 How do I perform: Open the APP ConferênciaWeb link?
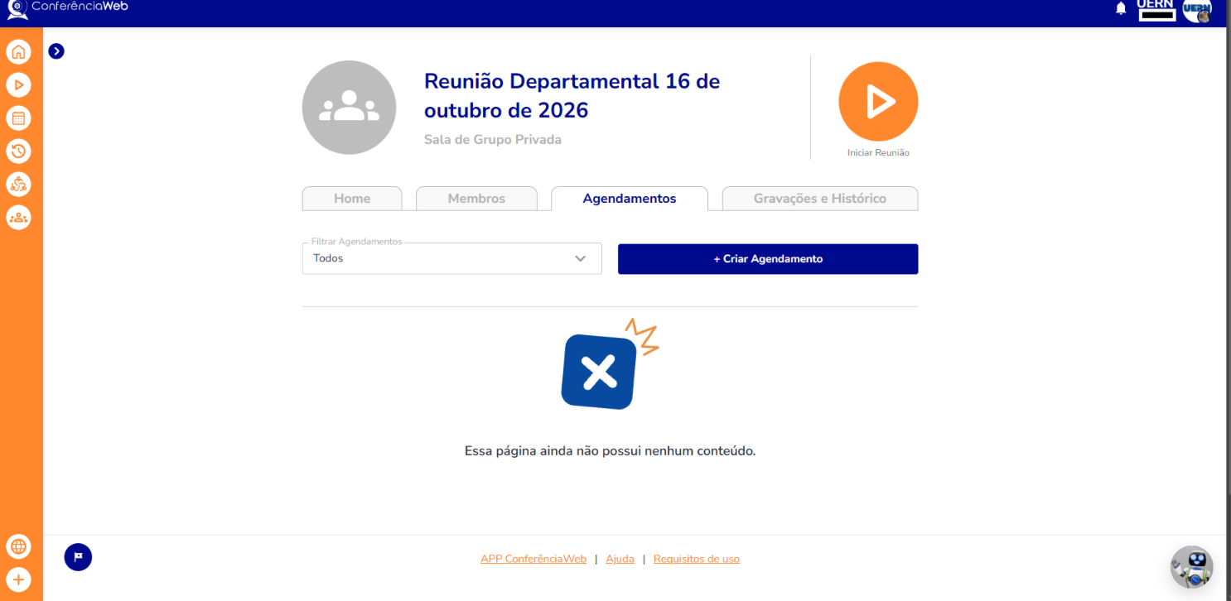coord(533,559)
